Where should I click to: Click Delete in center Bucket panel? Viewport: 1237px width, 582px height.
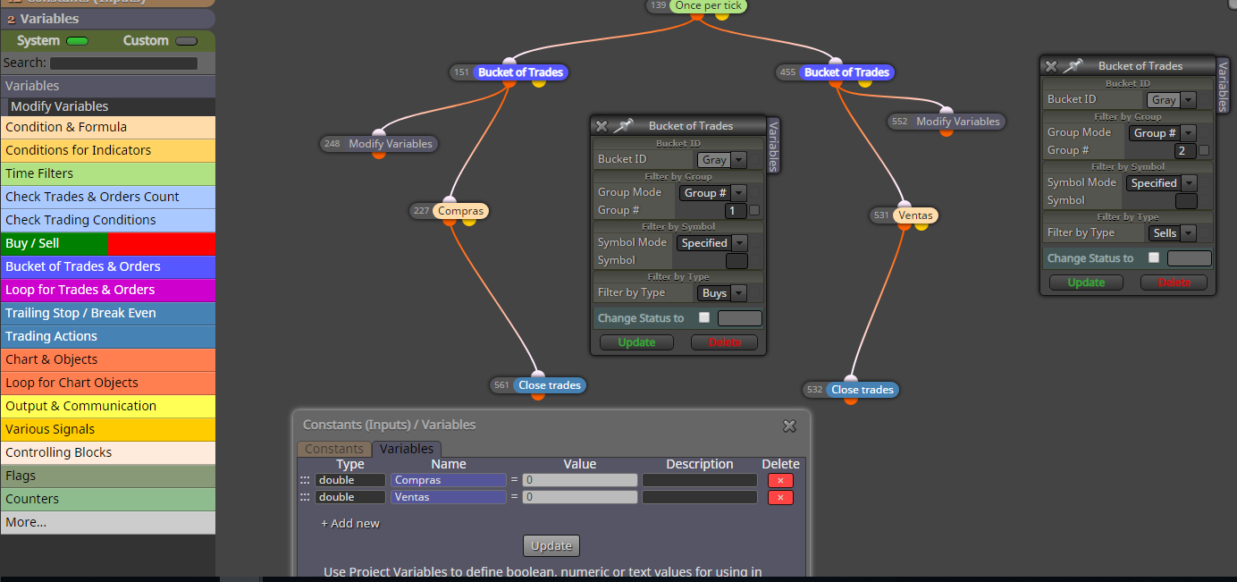click(724, 342)
